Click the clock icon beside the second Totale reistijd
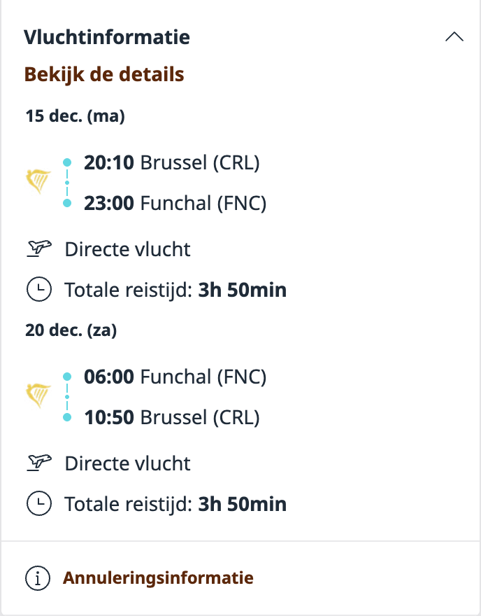Viewport: 481px width, 616px height. click(x=39, y=503)
